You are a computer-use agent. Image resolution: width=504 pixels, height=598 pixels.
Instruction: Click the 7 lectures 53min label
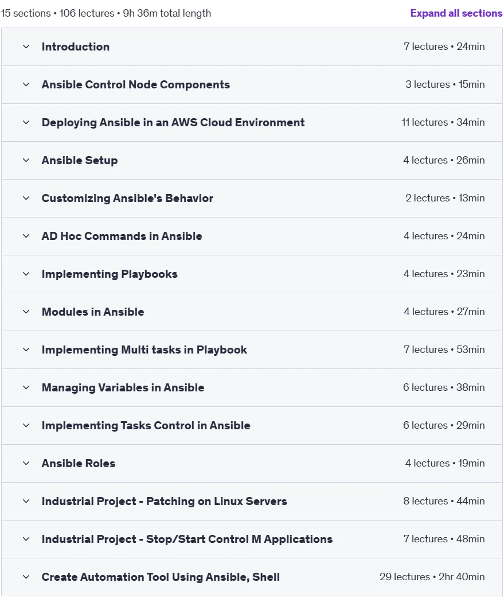(x=444, y=350)
